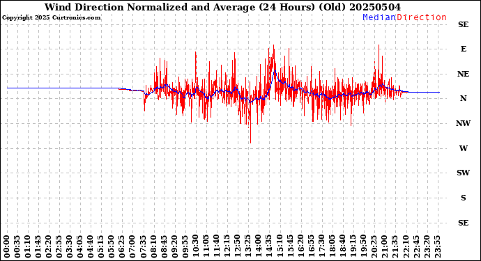Click the NE direction axis label
This screenshot has height=261, width=481.
pyautogui.click(x=463, y=74)
